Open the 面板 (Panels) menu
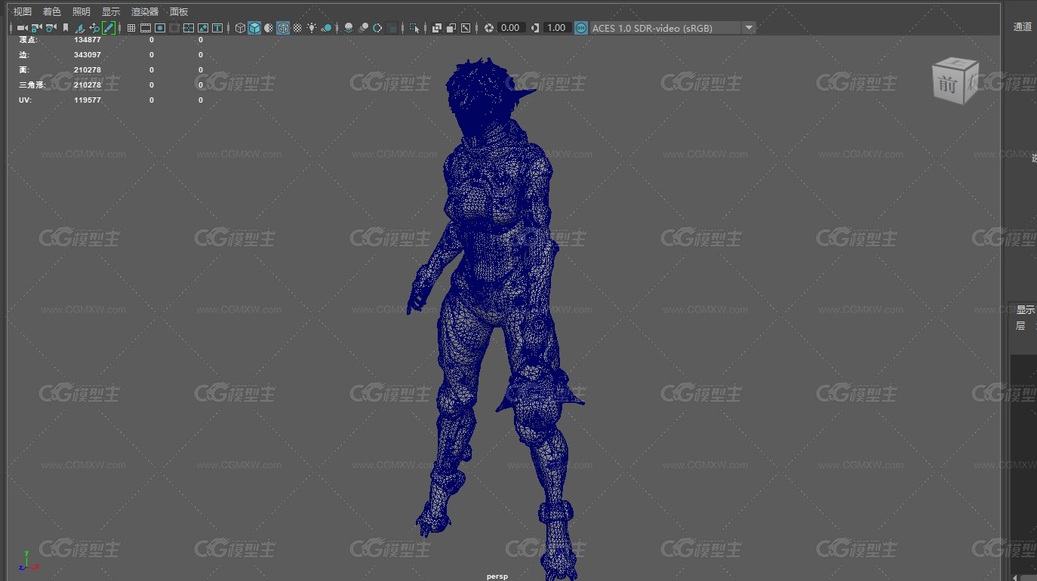This screenshot has width=1037, height=581. [179, 12]
